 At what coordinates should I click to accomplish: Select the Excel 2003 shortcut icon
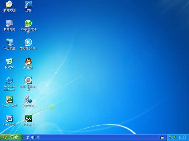click(x=9, y=100)
